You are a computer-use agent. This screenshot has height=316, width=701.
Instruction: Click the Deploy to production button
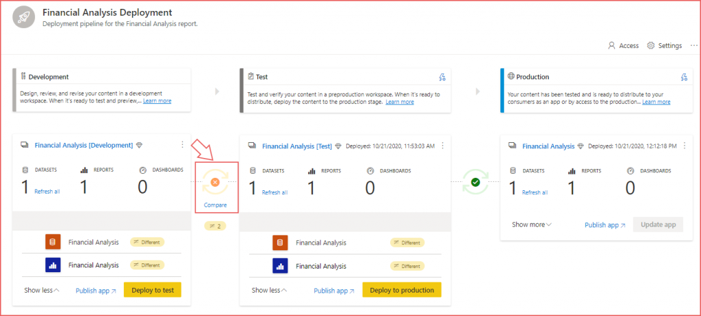click(402, 289)
